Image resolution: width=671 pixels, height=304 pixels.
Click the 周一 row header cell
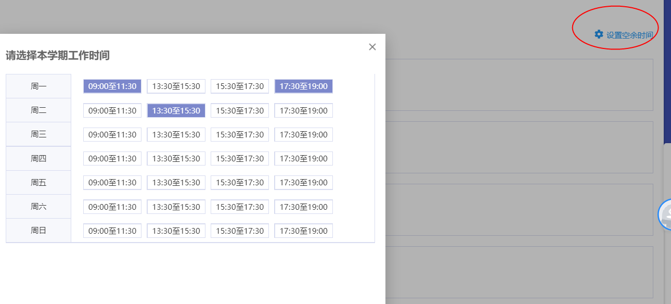[38, 86]
